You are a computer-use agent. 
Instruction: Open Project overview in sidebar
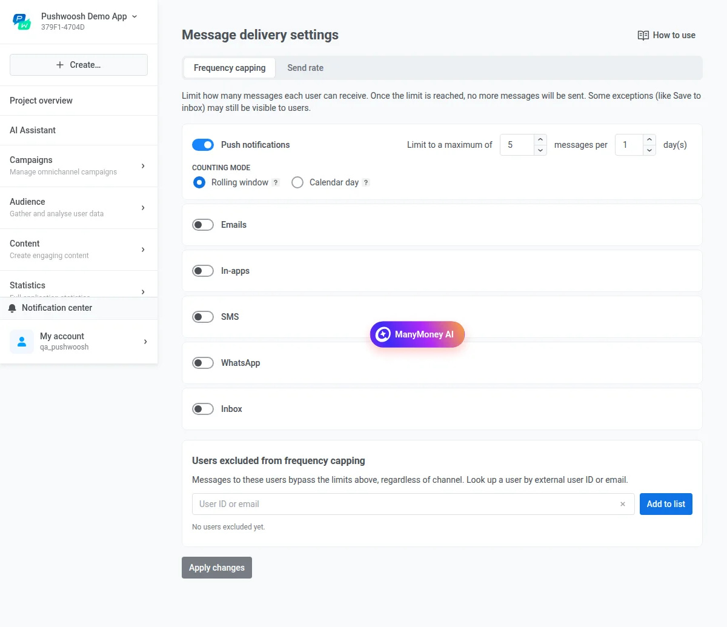click(79, 101)
